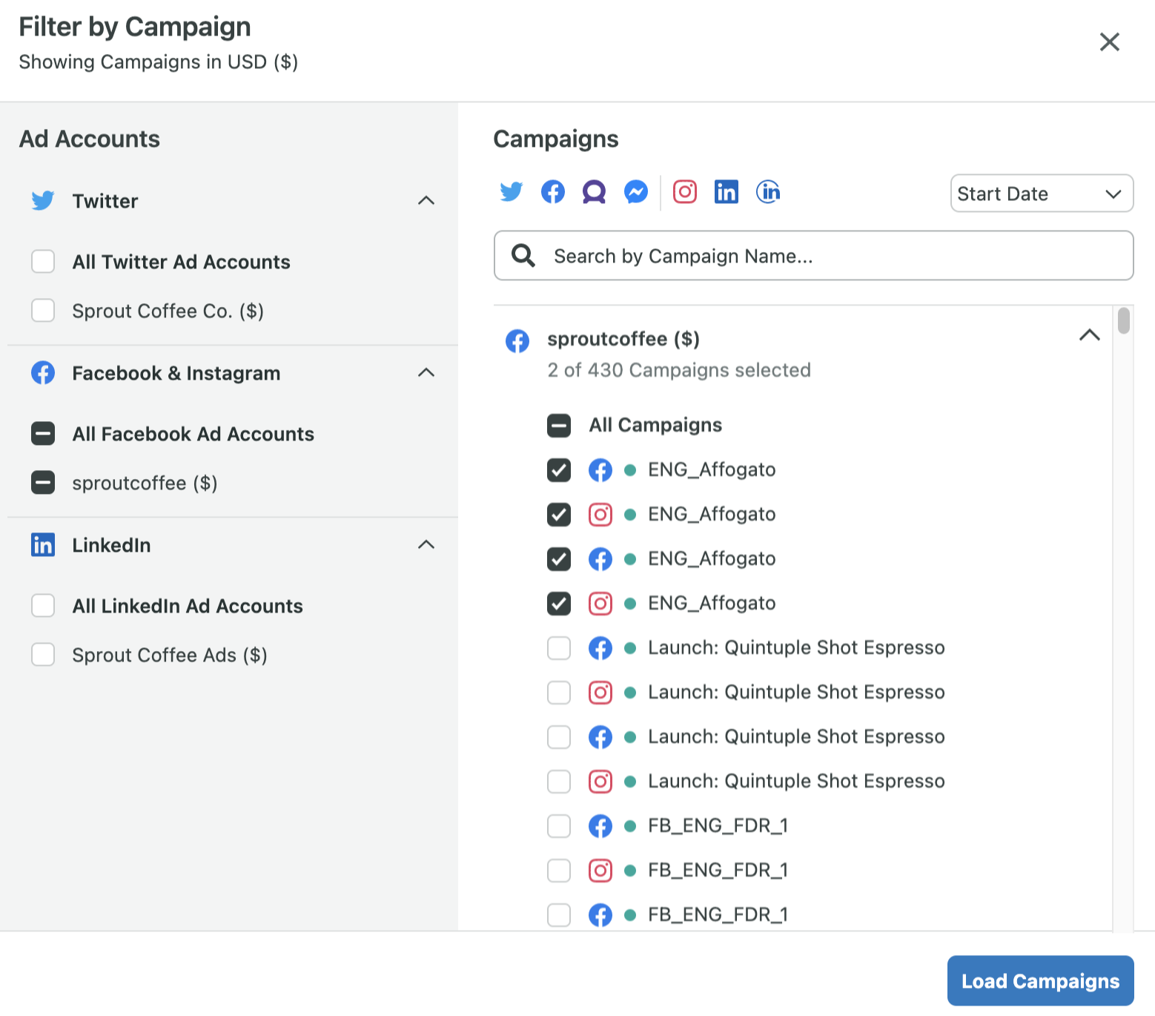Click the Instagram icon on the first Quintuple Shot Espresso row
1155x1016 pixels.
(600, 693)
